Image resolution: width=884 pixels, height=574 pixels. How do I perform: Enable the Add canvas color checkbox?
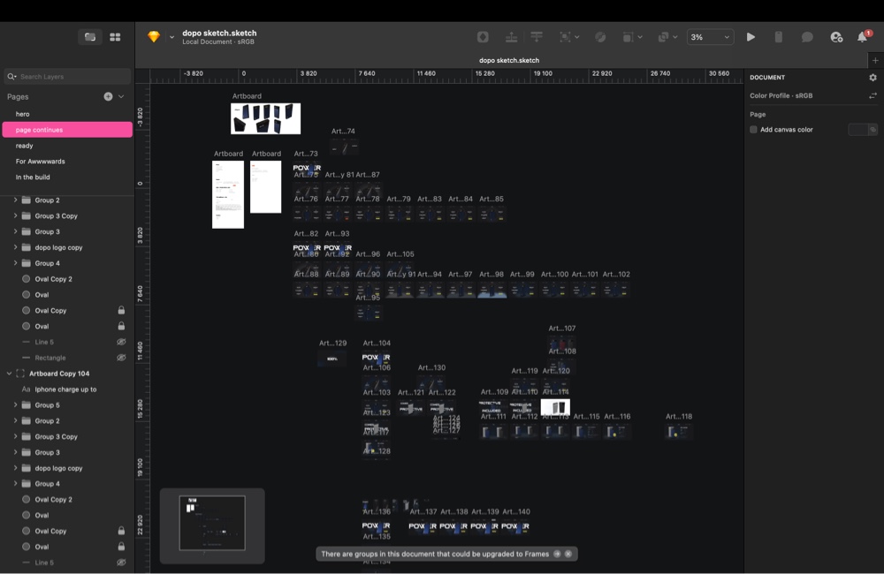tap(754, 130)
